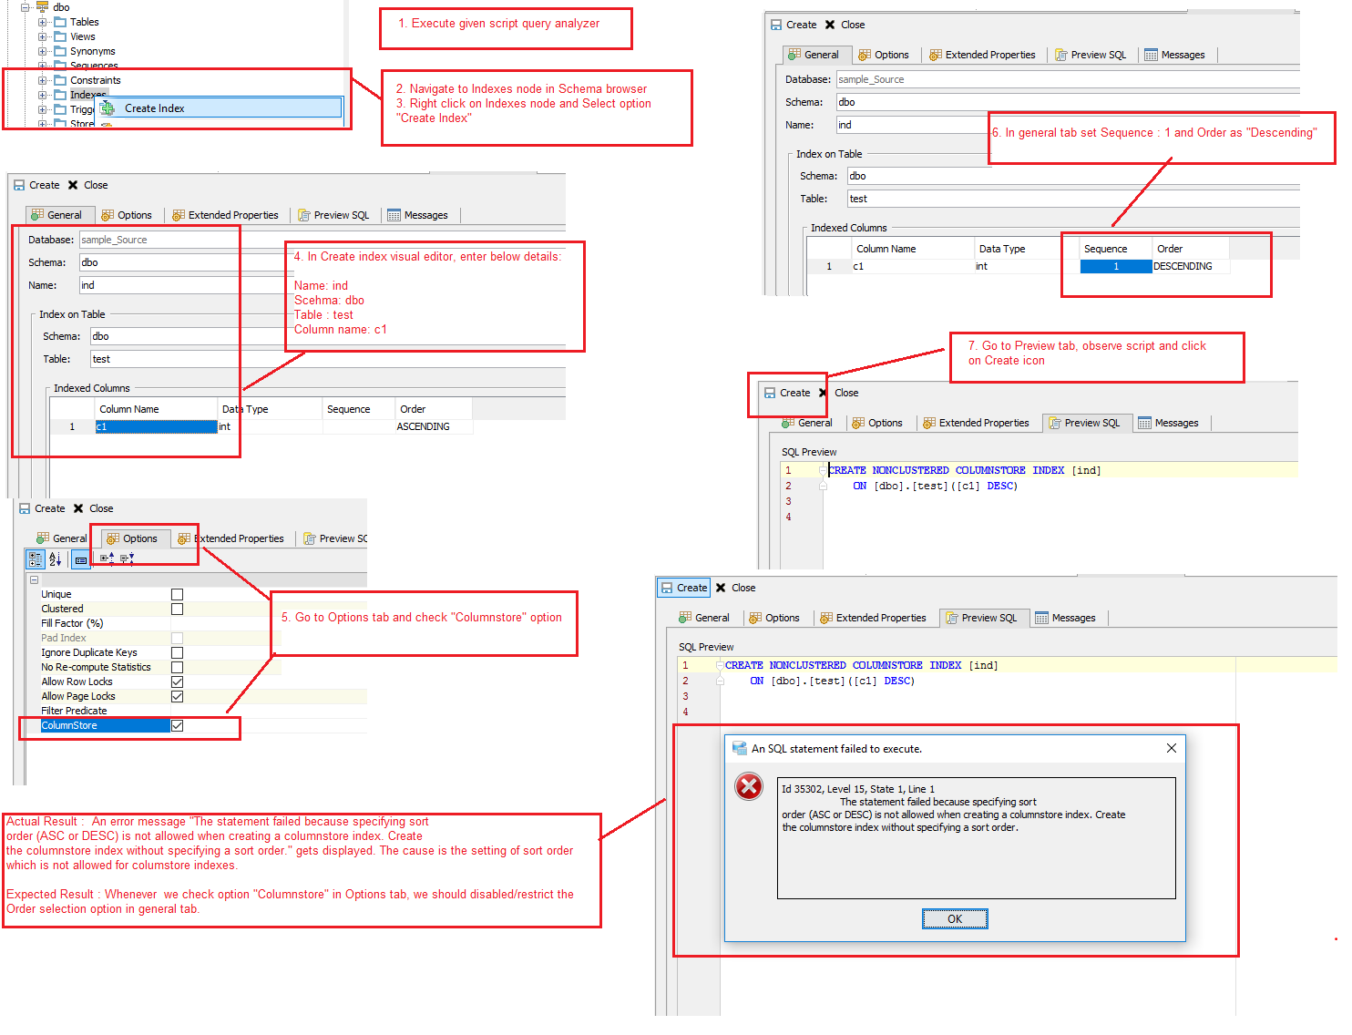Uncheck Allow Page Locks
The image size is (1352, 1035).
tap(177, 696)
